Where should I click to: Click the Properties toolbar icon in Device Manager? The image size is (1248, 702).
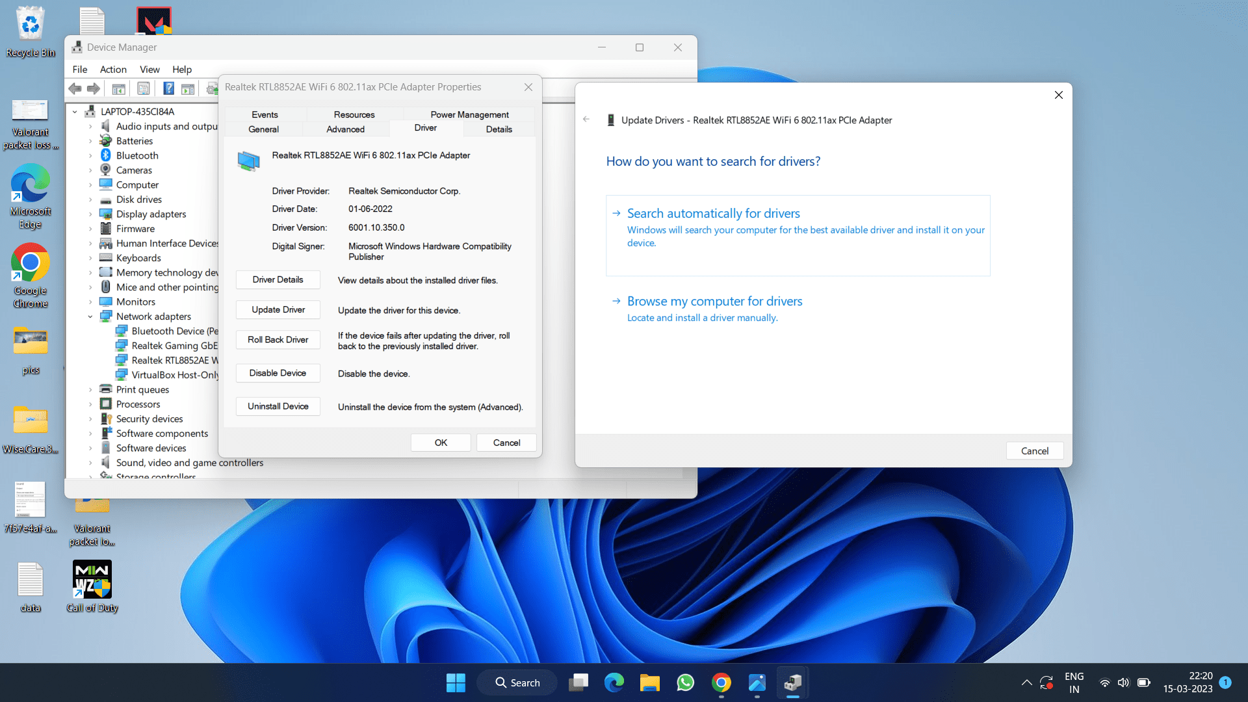tap(144, 88)
